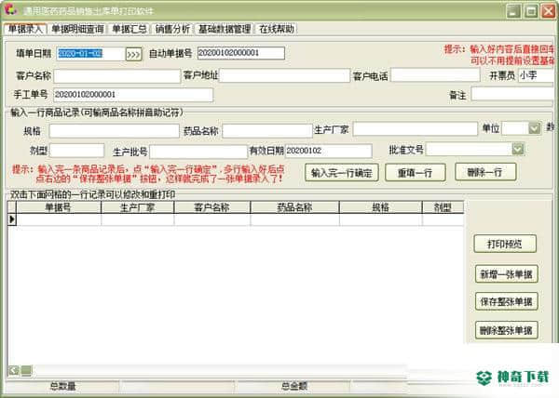
Task: Close the application window
Action: [549, 11]
